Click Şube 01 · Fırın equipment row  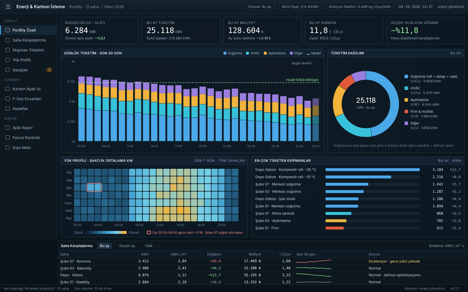pyautogui.click(x=358, y=228)
